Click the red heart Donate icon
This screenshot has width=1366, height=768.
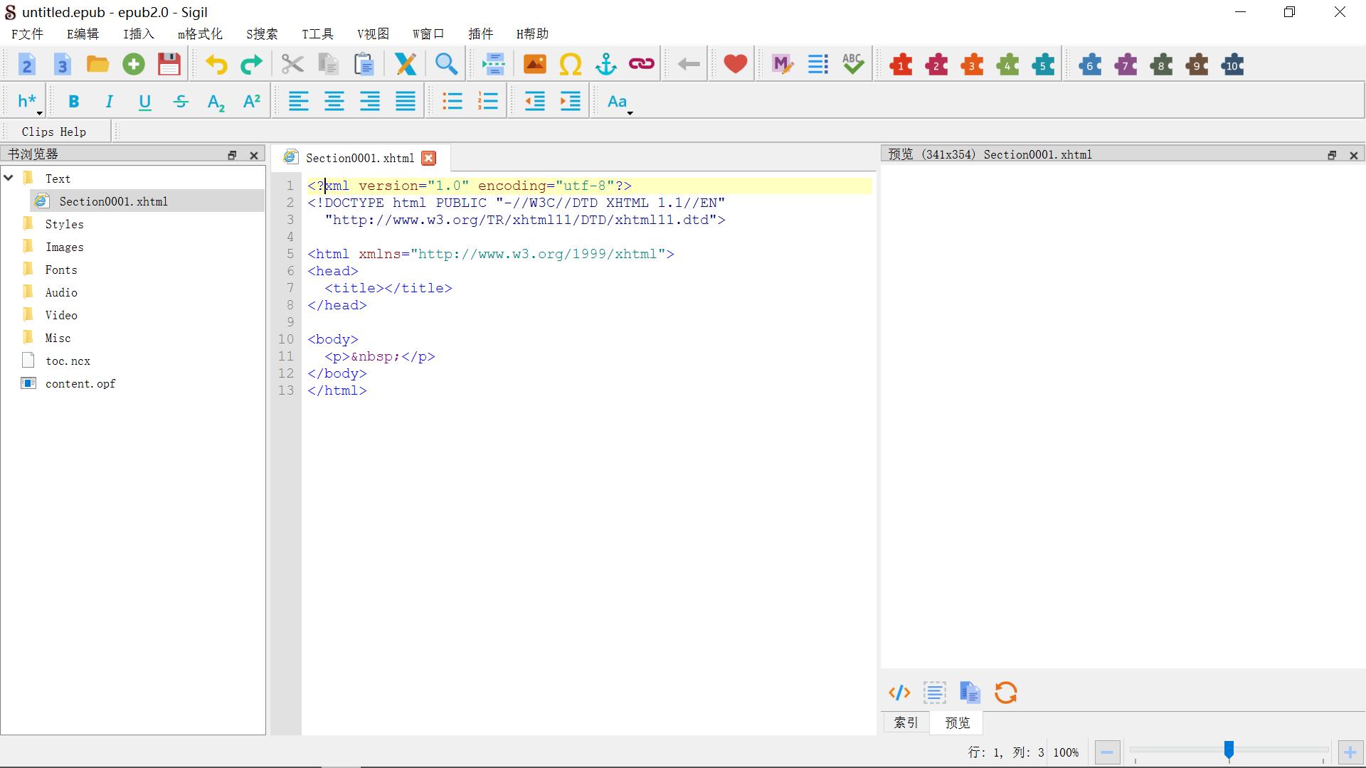pyautogui.click(x=735, y=65)
